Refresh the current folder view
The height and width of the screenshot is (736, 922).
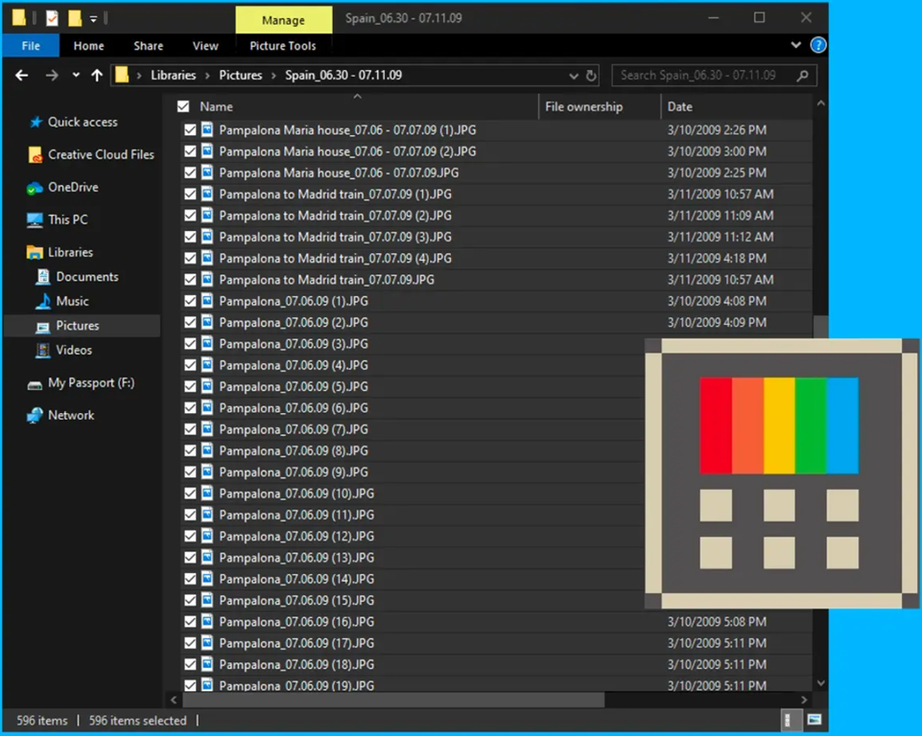point(592,76)
